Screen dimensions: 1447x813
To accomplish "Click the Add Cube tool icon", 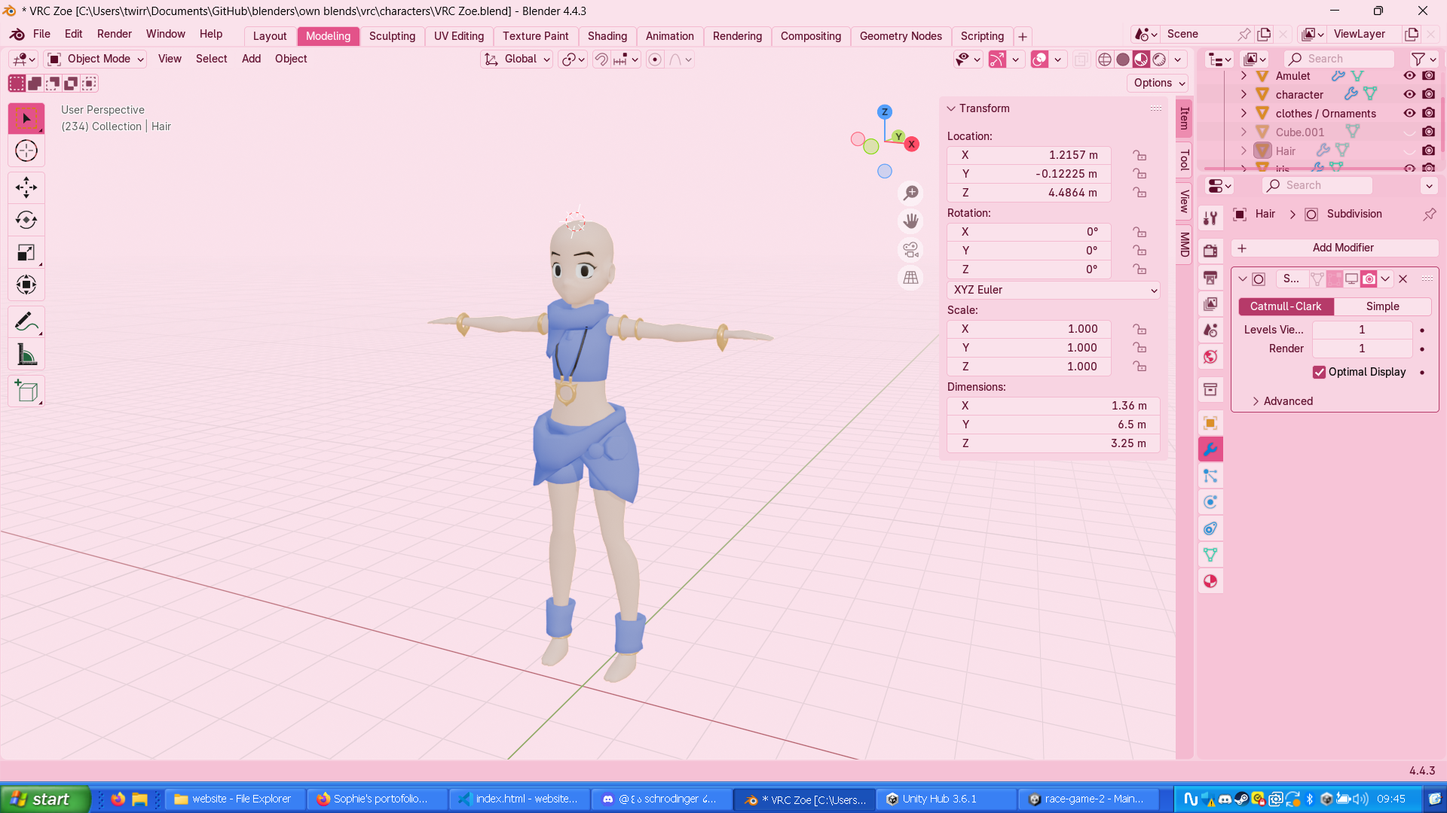I will [26, 391].
